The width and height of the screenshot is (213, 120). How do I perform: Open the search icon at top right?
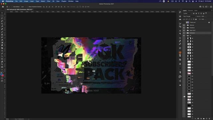click(x=203, y=7)
